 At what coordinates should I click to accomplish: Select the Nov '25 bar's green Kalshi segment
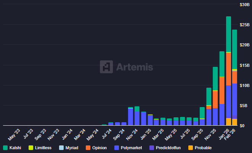pyautogui.click(x=215, y=79)
